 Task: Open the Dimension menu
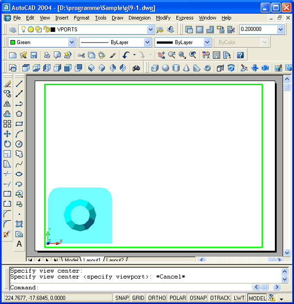139,18
